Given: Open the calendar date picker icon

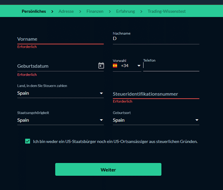Looking at the screenshot, I should 101,66.
